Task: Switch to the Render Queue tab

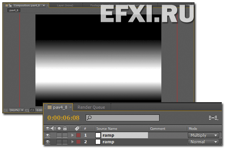Action: click(x=91, y=107)
